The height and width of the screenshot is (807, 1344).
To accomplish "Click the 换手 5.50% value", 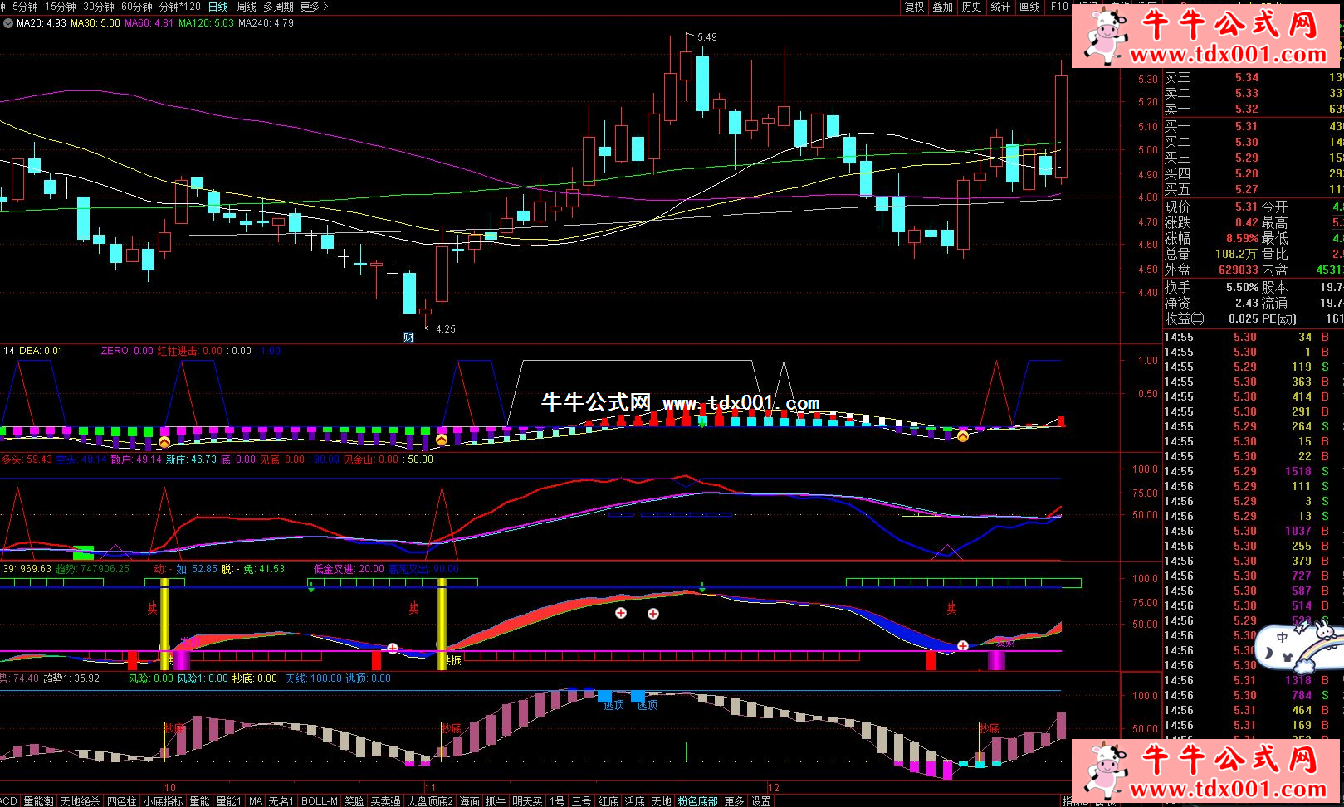I will pyautogui.click(x=1243, y=287).
